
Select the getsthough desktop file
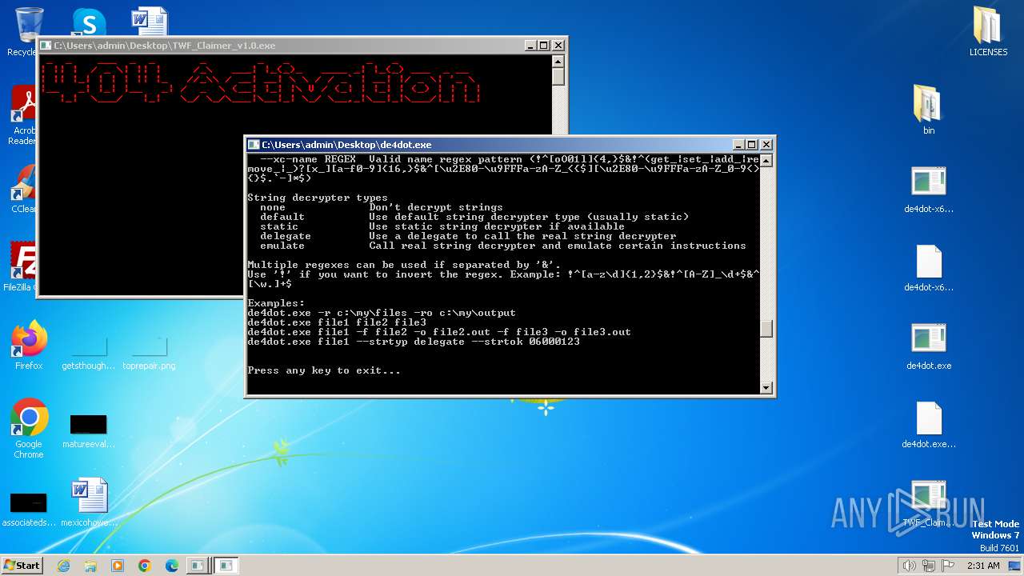[89, 352]
